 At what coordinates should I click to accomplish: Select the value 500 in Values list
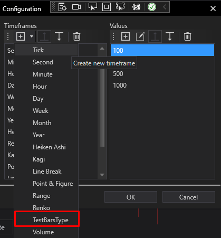162,74
